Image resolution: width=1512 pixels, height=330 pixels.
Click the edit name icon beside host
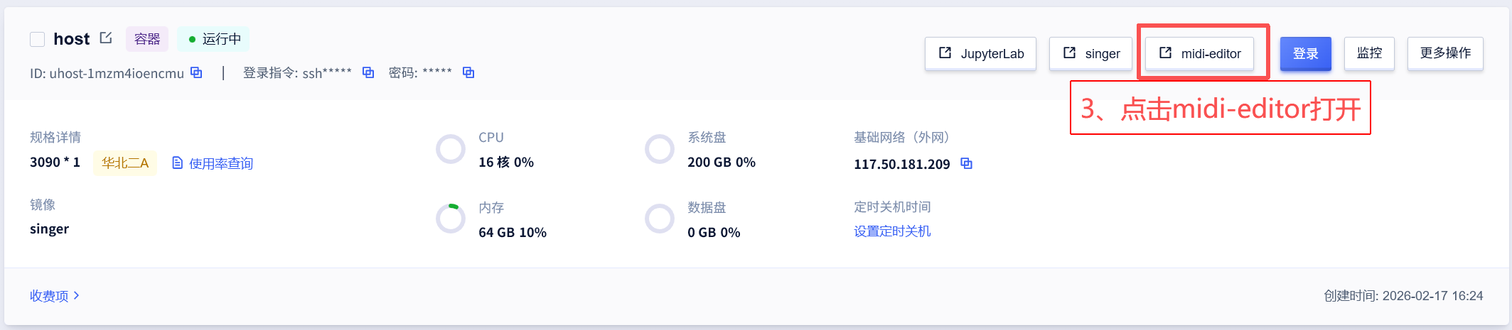point(106,38)
